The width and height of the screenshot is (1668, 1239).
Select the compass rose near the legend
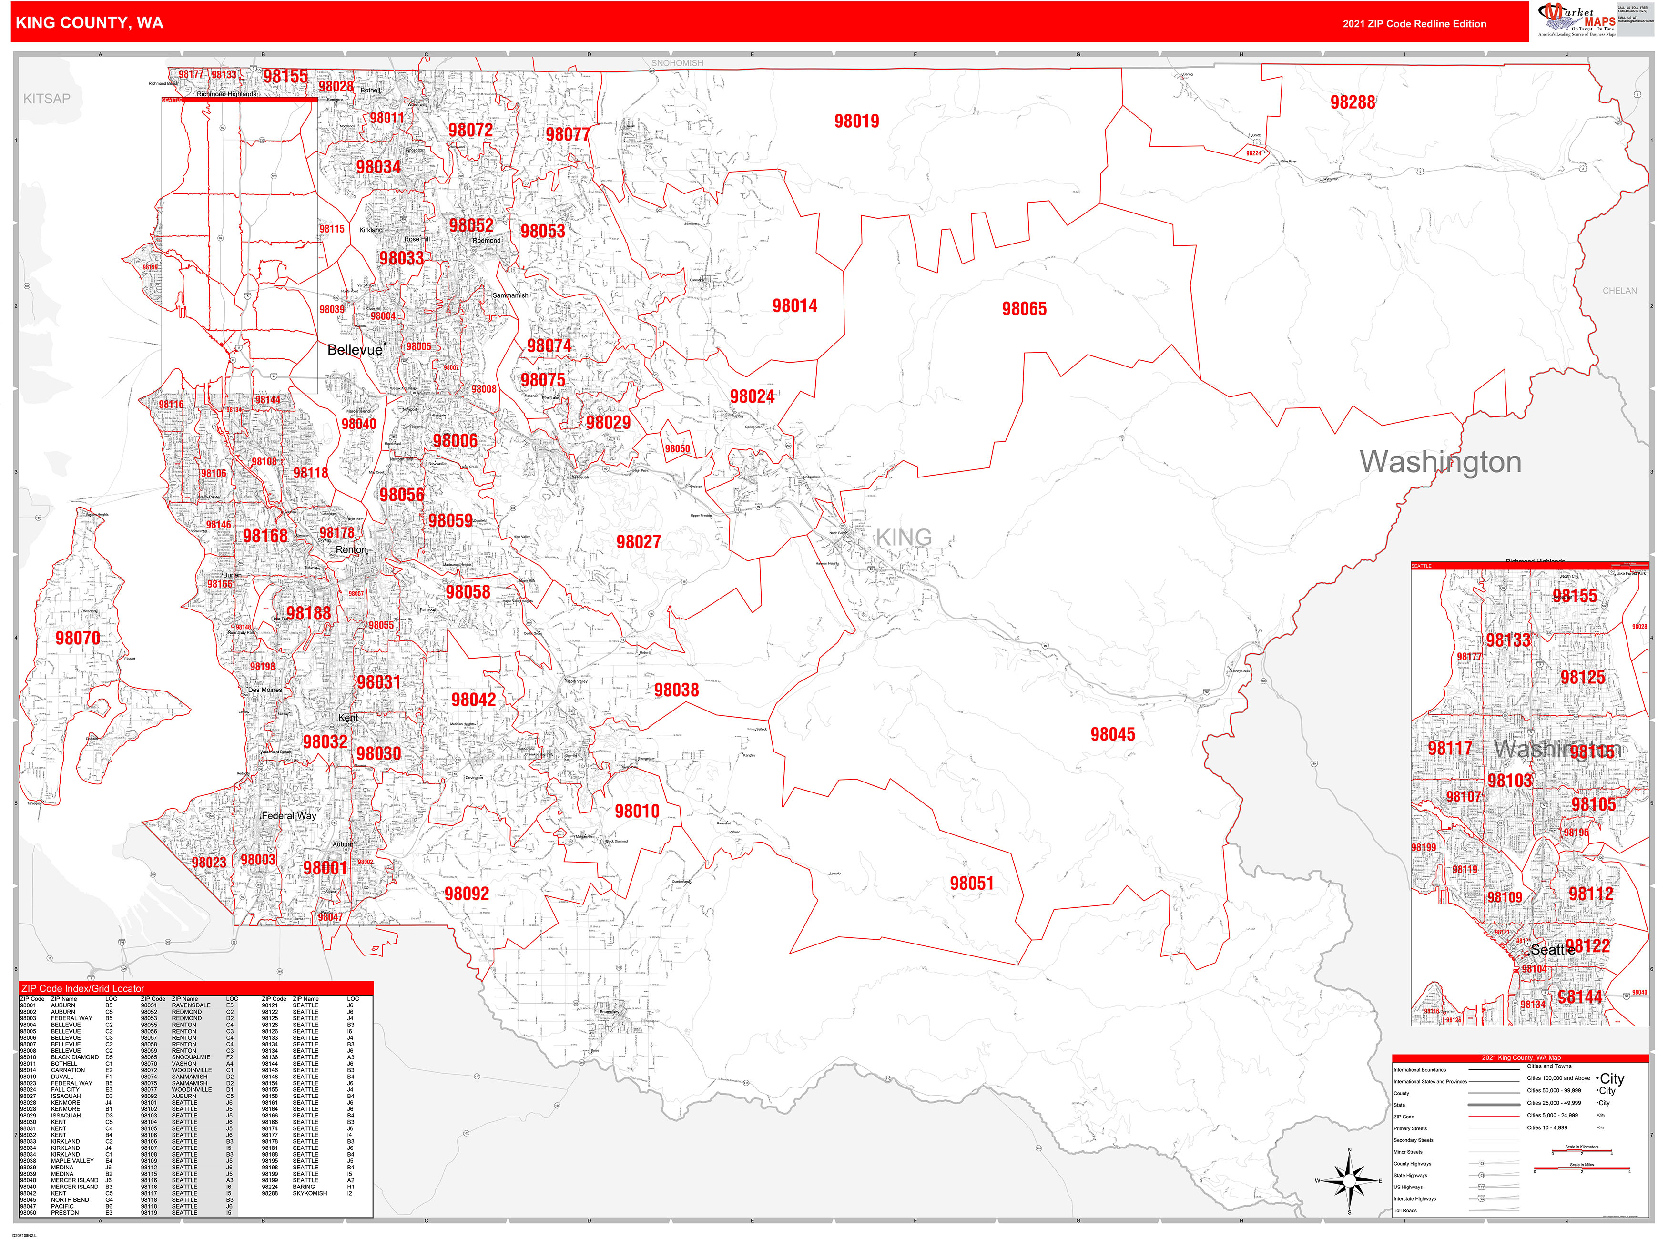tap(1349, 1180)
